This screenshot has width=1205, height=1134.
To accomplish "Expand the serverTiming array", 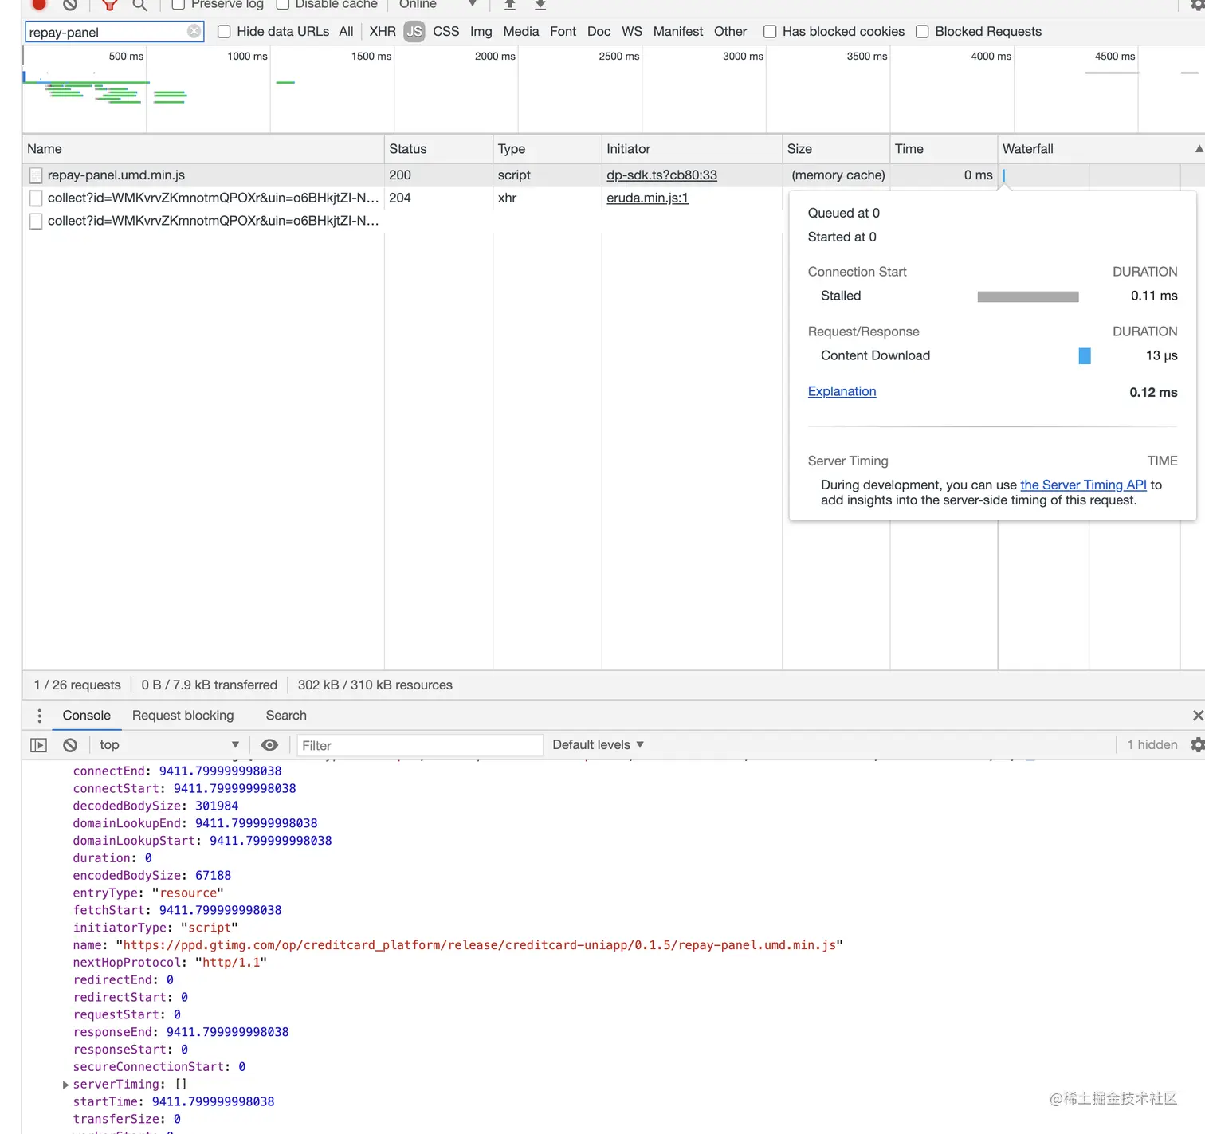I will tap(65, 1085).
